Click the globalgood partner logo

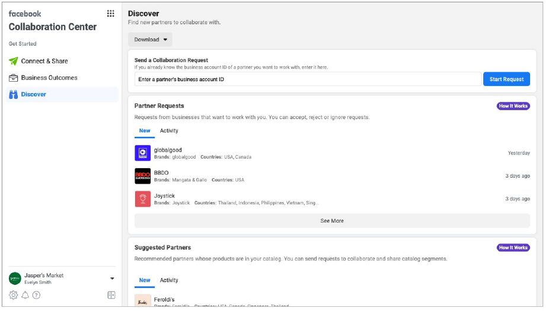click(x=142, y=153)
